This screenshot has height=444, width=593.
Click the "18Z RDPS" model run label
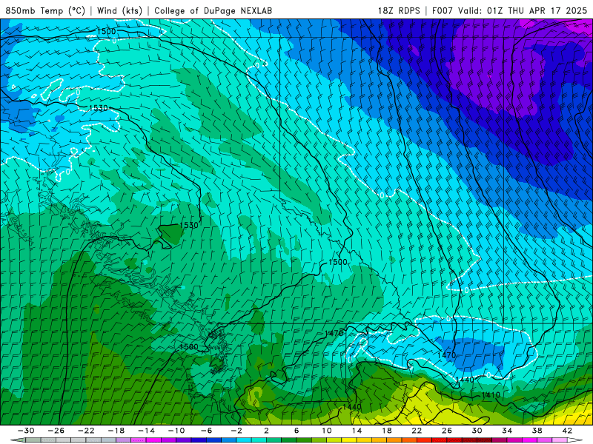coord(399,10)
